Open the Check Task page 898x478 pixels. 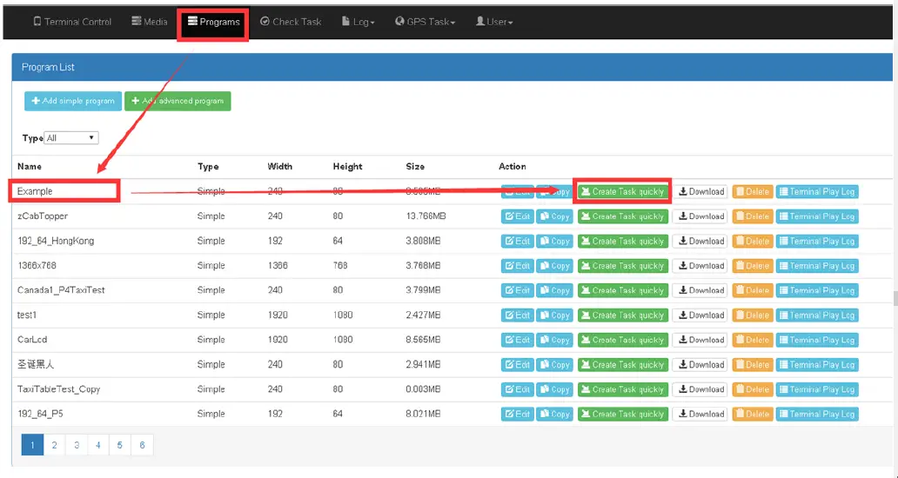(291, 22)
